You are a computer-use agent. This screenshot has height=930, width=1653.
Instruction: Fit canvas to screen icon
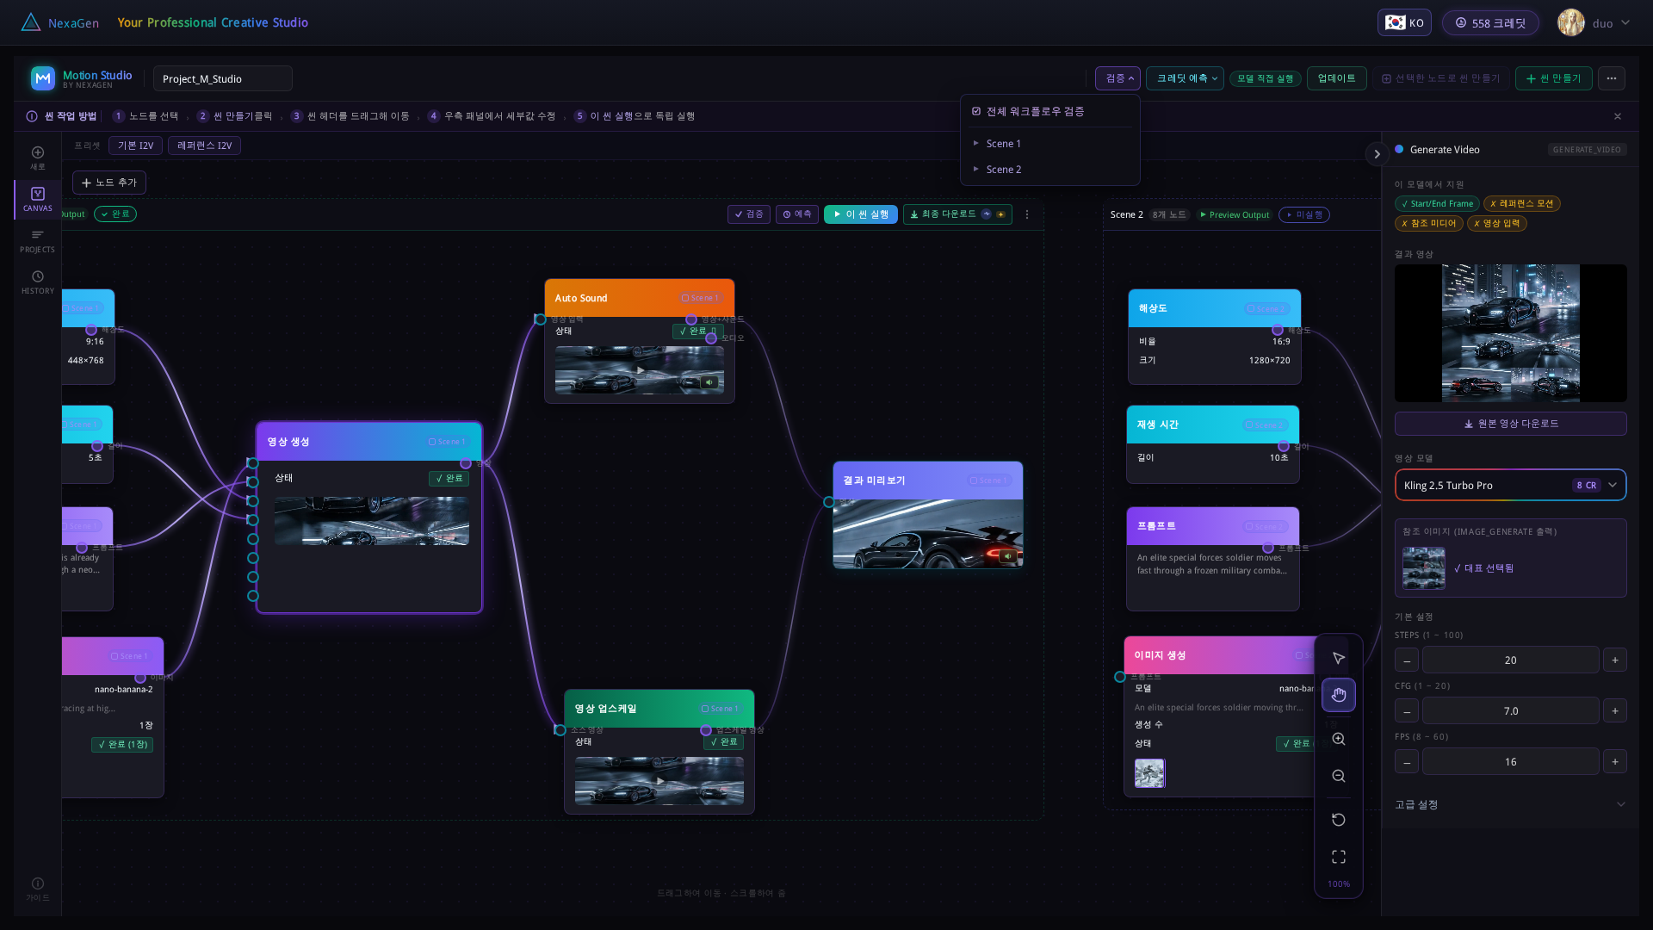click(1339, 857)
